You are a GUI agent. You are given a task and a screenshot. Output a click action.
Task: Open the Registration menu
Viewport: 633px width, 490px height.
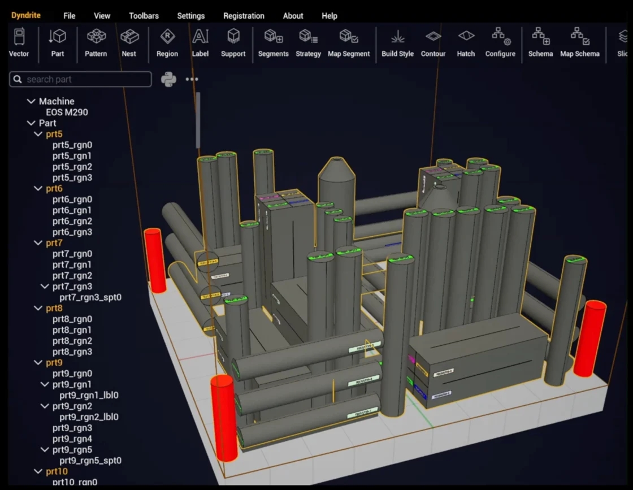(244, 16)
